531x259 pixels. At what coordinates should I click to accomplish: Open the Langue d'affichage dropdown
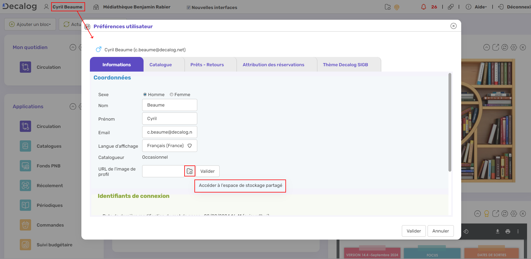click(x=170, y=146)
